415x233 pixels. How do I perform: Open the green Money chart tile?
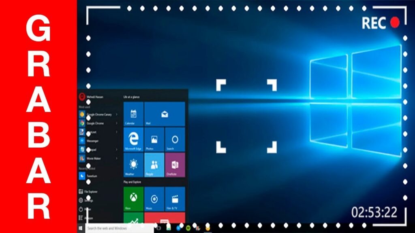133,218
